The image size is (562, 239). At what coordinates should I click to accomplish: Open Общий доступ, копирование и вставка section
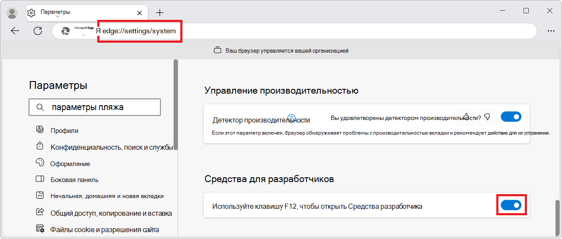[x=111, y=213]
